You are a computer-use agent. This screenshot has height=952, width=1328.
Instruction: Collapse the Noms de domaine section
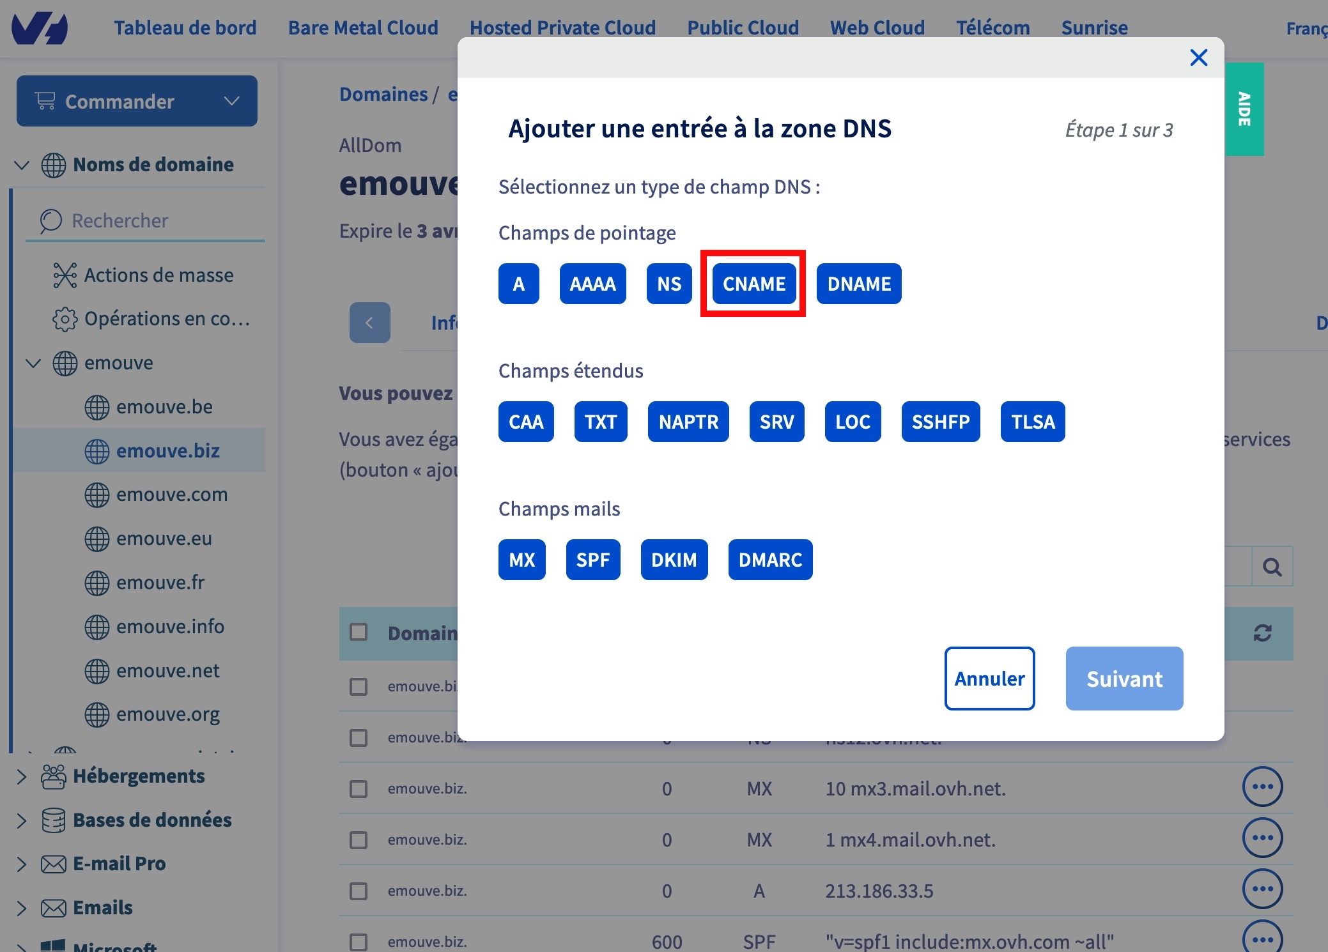pos(22,165)
